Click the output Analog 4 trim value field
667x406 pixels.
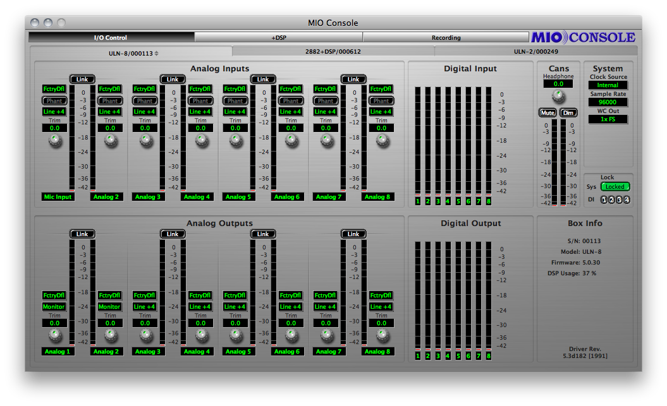pyautogui.click(x=200, y=323)
